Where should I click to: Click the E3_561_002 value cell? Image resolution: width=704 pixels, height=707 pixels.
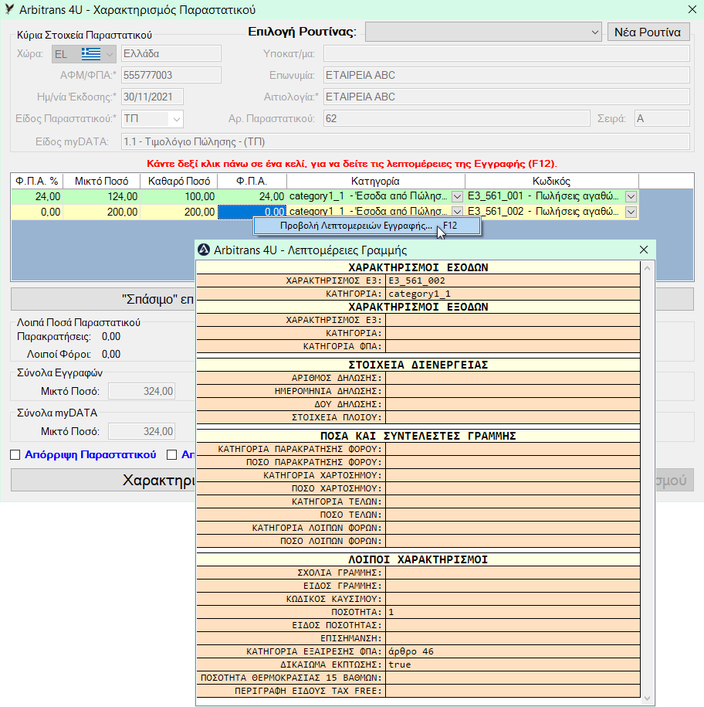[513, 281]
